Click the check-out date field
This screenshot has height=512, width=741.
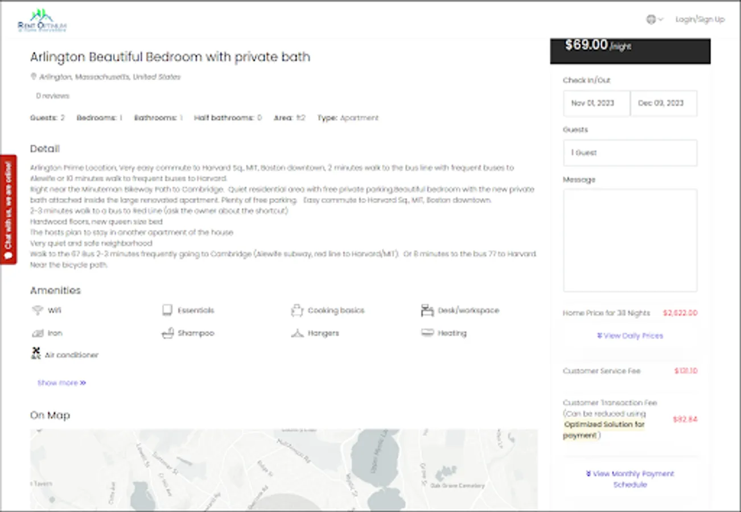(x=664, y=104)
